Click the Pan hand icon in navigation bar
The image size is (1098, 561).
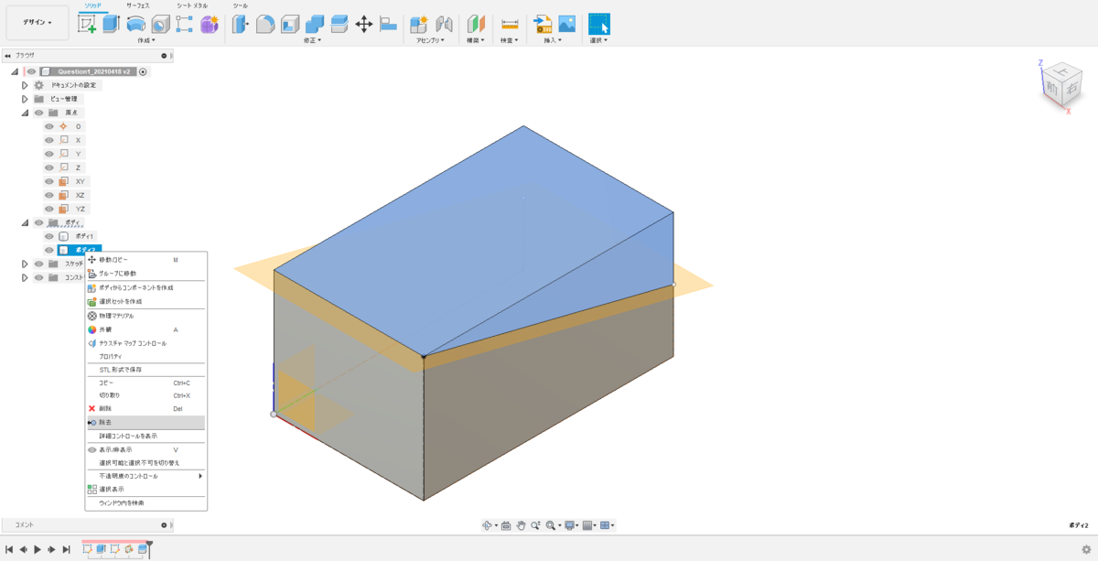pyautogui.click(x=521, y=525)
